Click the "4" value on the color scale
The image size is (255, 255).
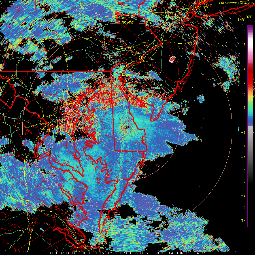tap(245, 70)
